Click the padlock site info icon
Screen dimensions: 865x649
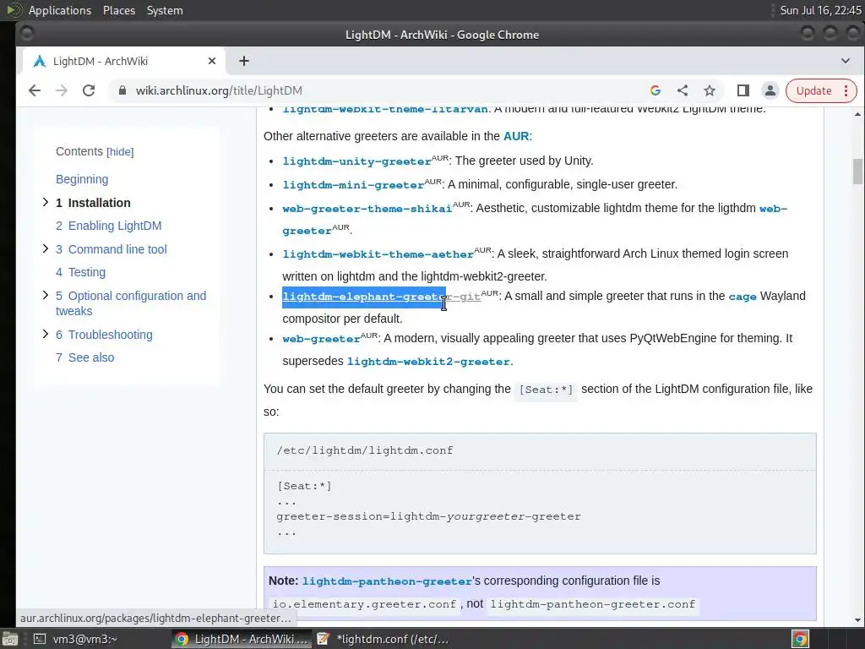(122, 90)
